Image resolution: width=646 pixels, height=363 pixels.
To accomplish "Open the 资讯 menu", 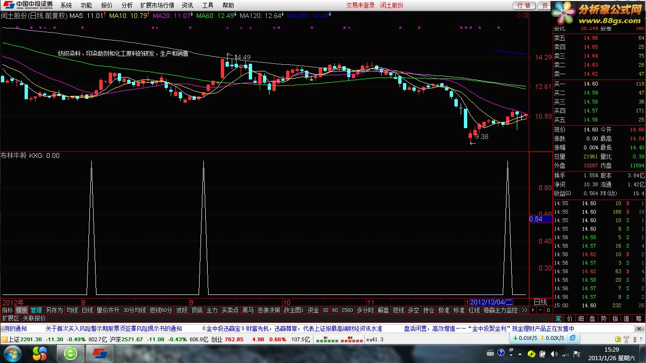I will [187, 5].
